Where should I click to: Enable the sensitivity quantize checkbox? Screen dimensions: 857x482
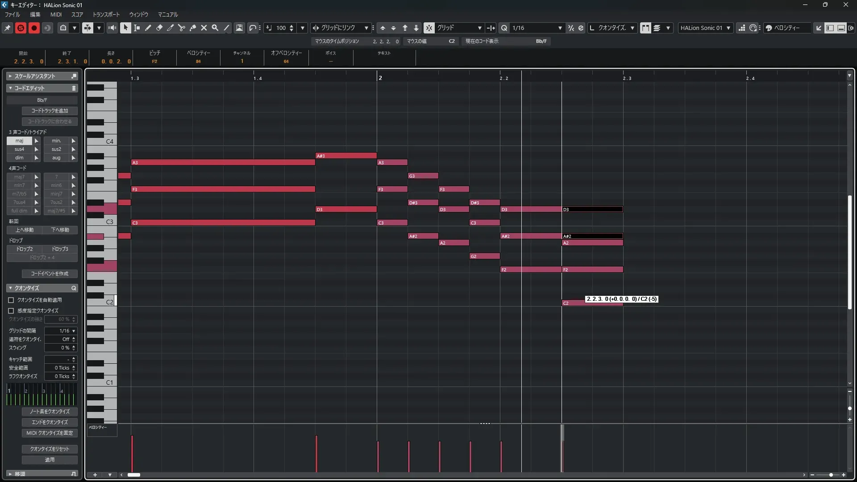(11, 311)
